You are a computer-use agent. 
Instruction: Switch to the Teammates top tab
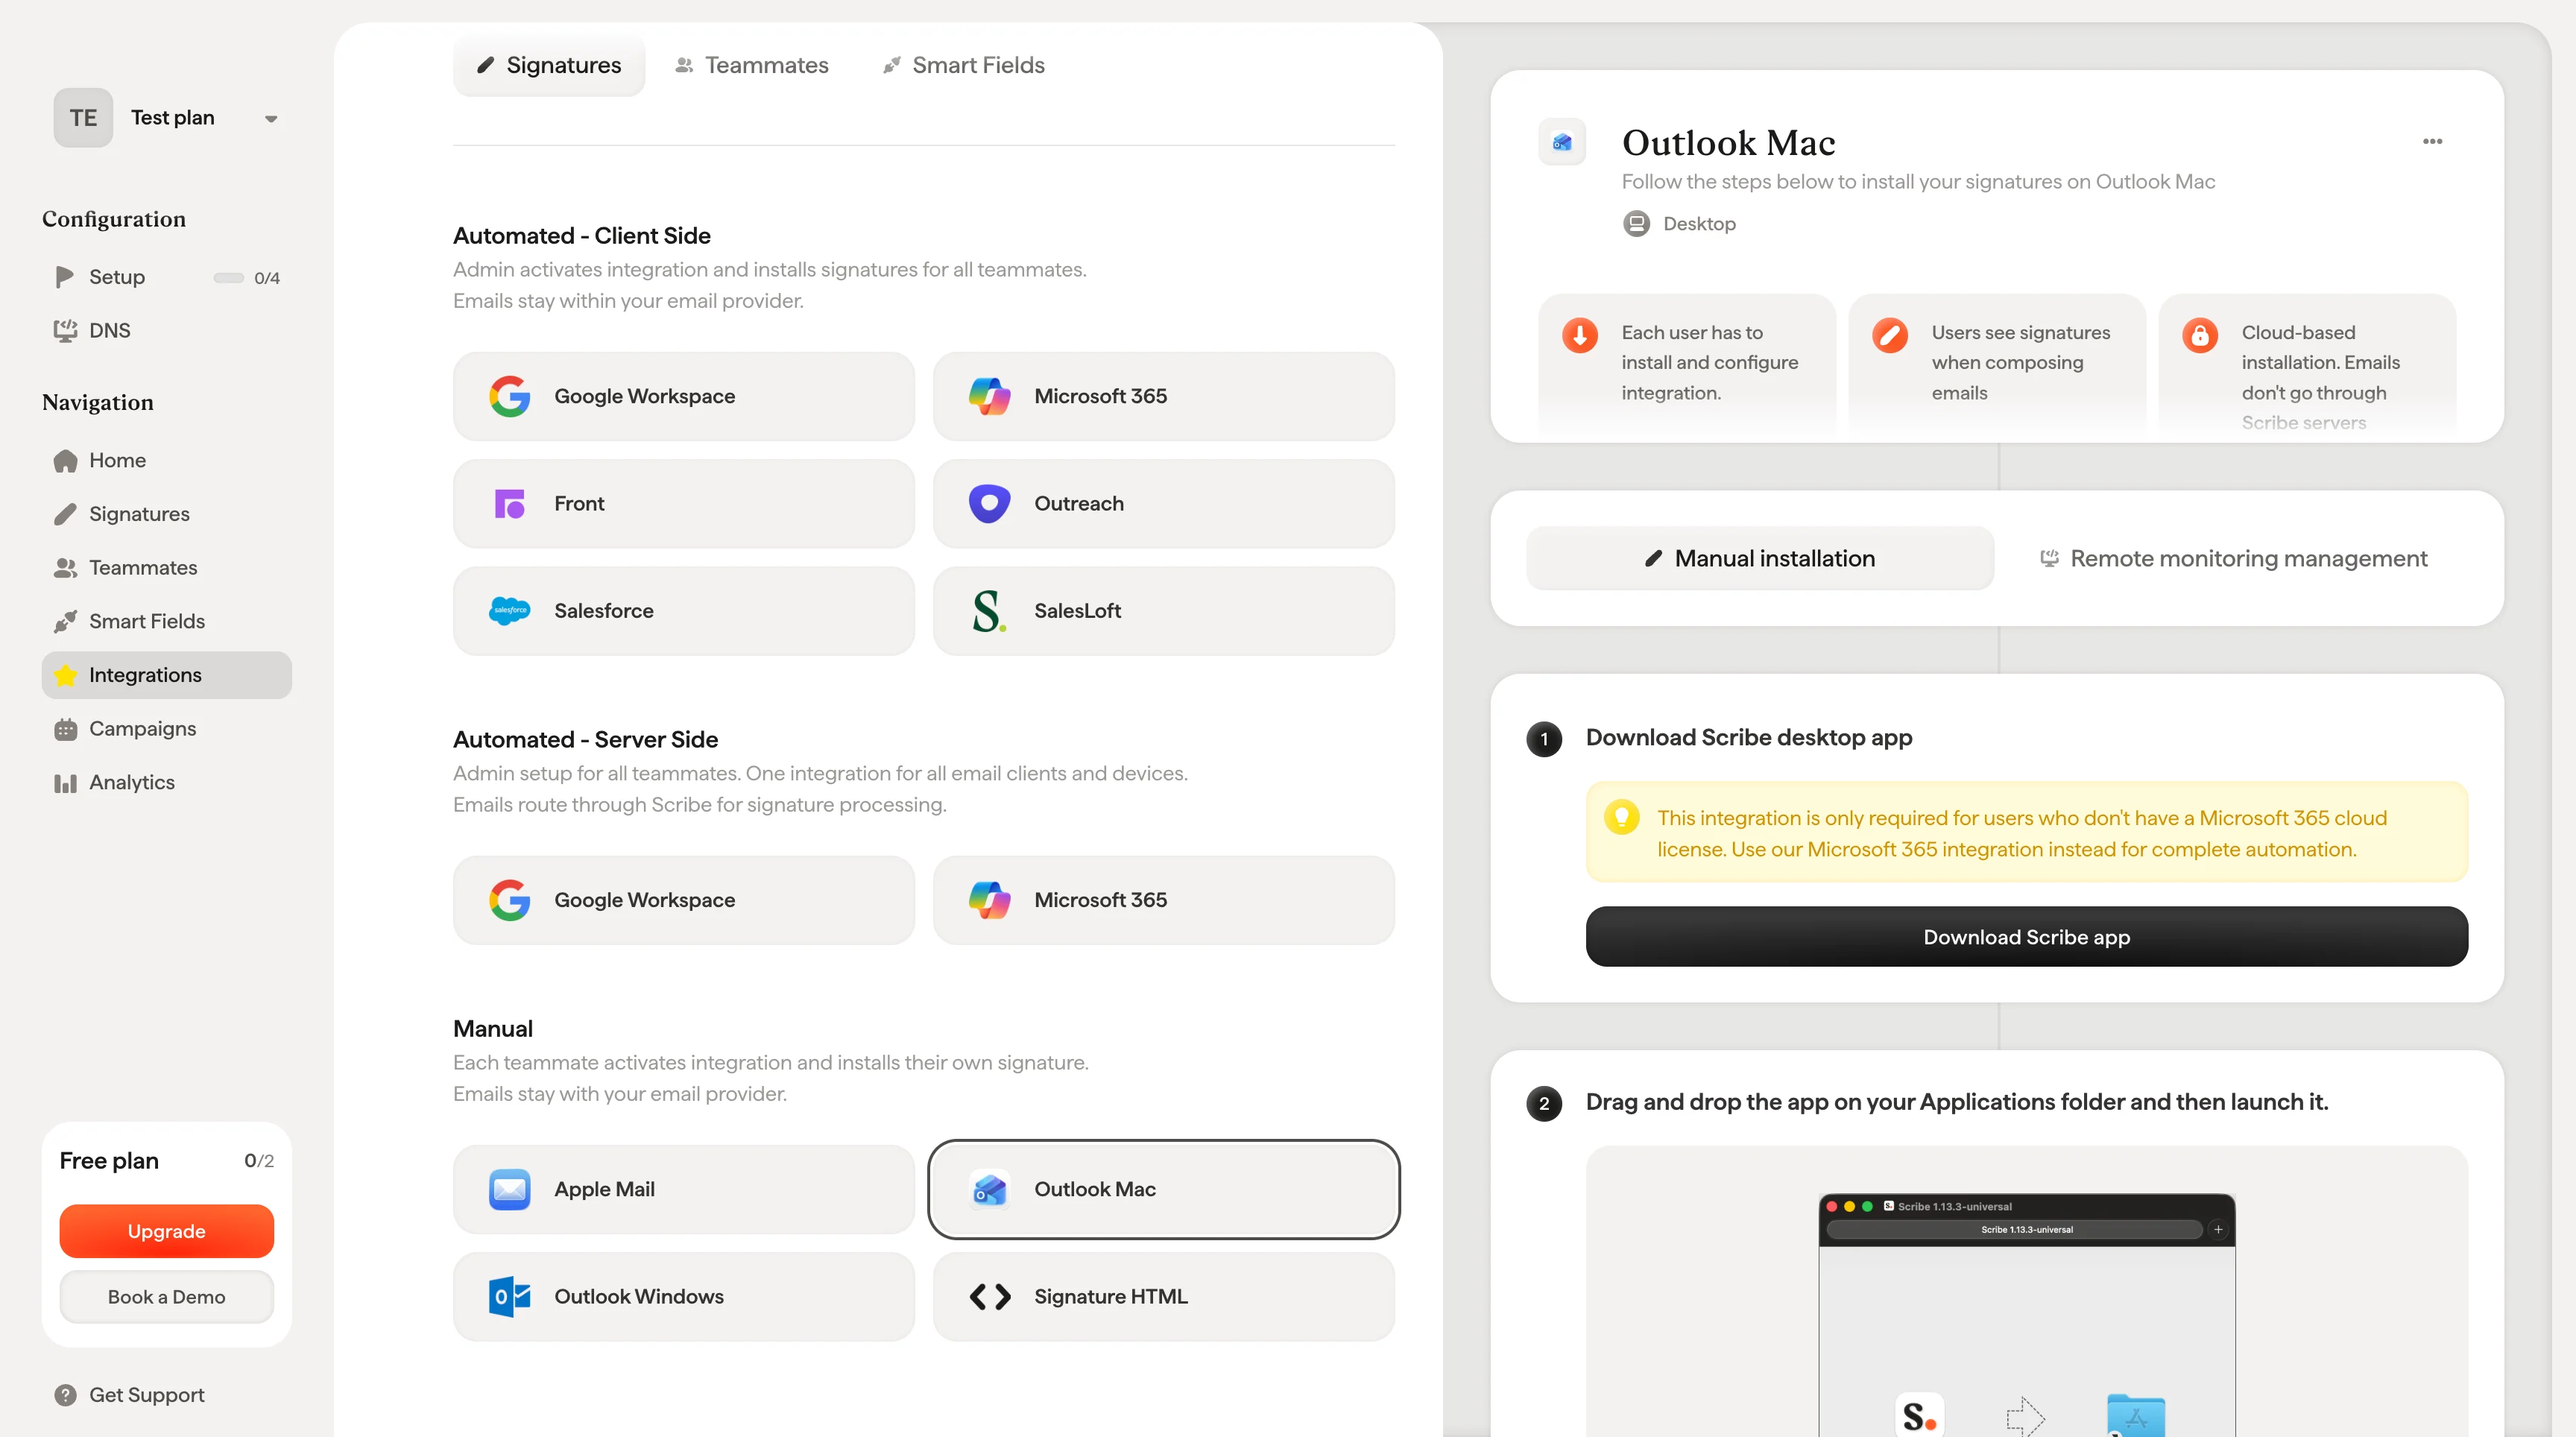click(x=752, y=65)
